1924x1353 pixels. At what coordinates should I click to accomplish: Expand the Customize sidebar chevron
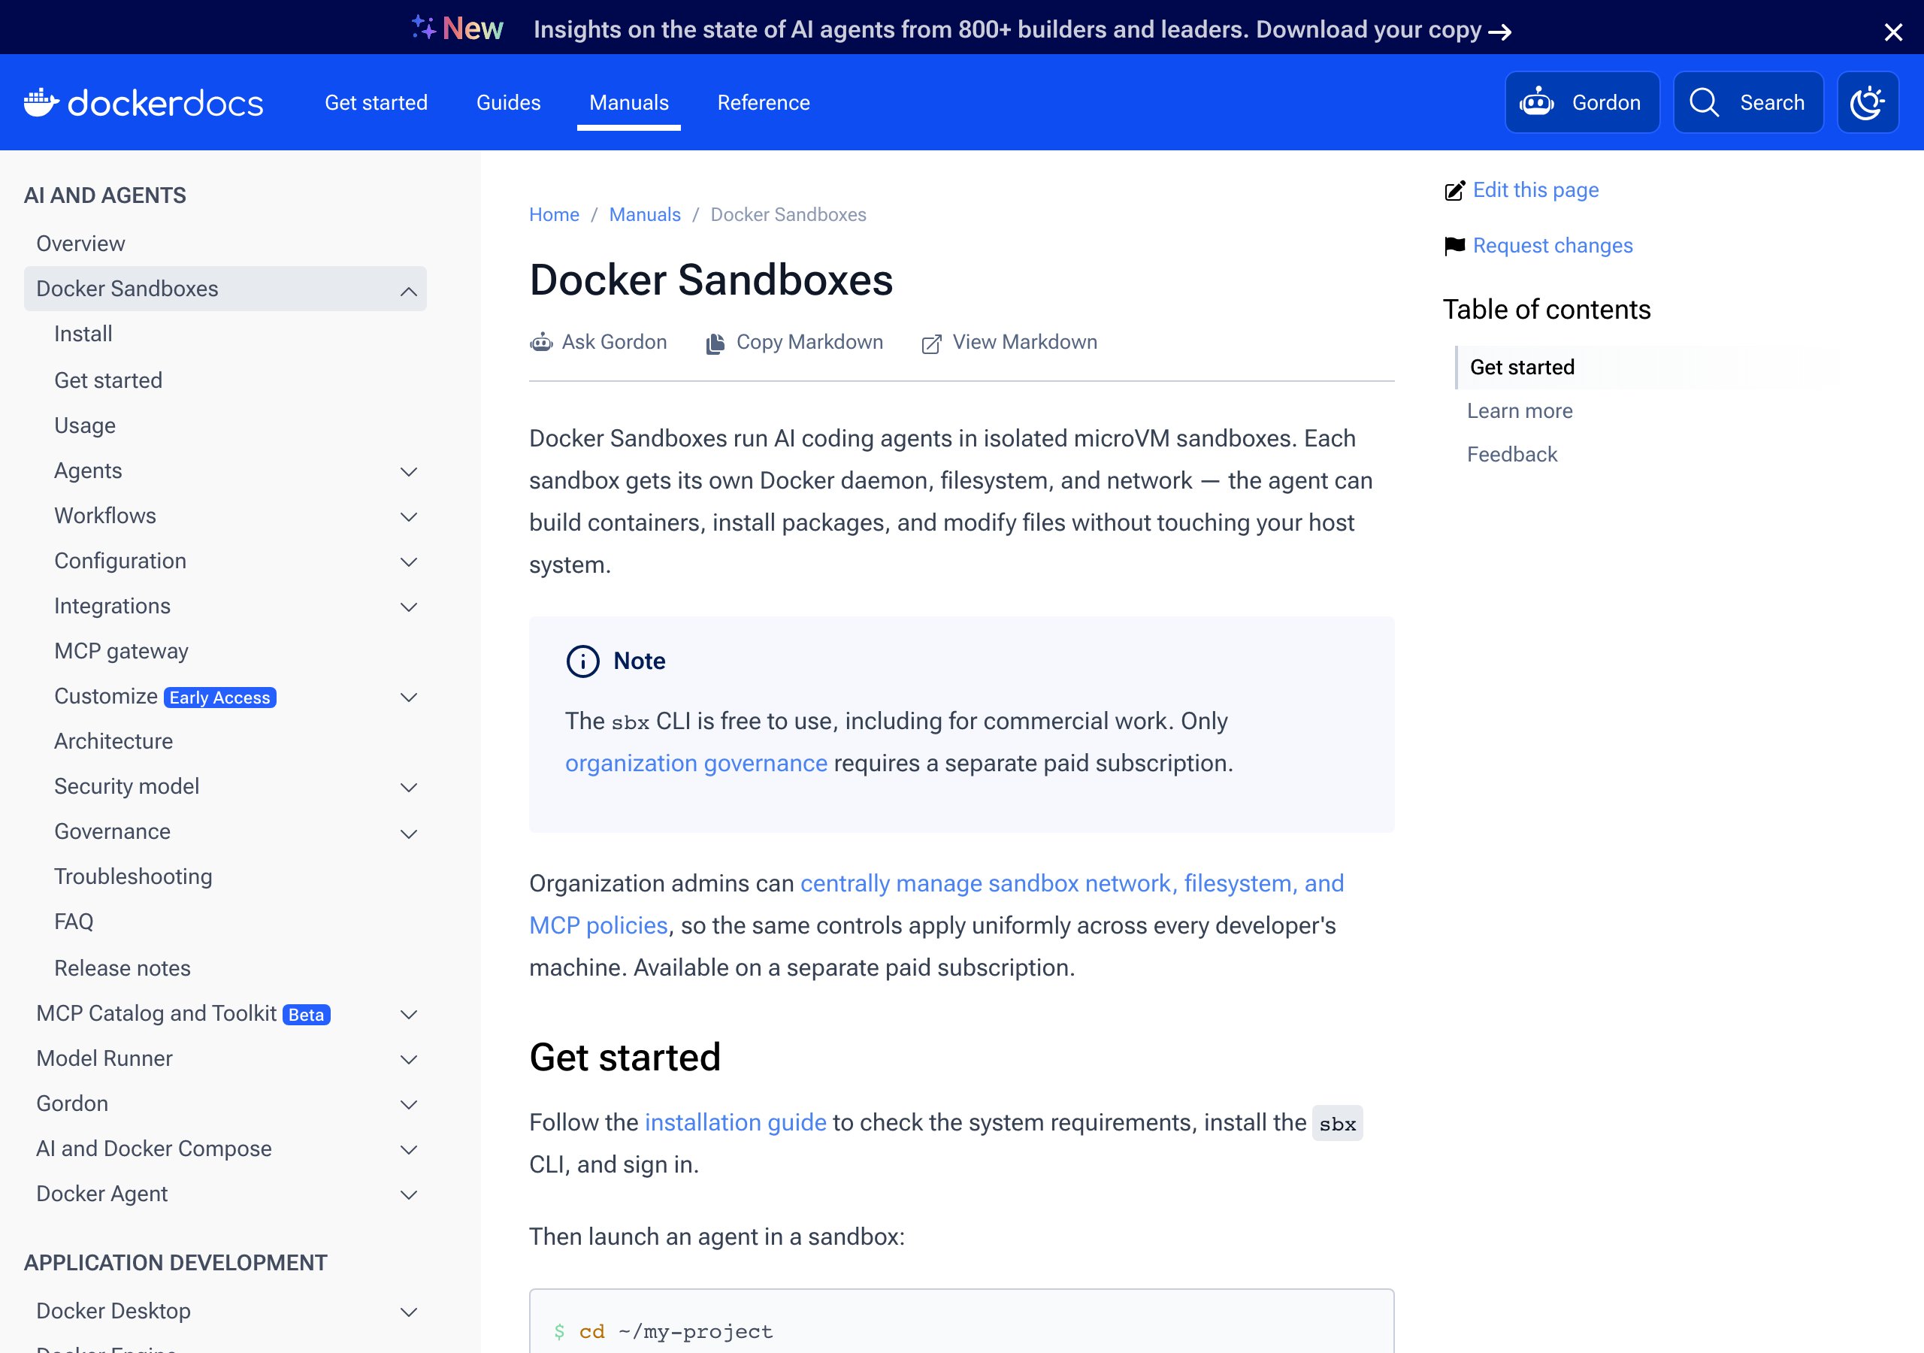click(409, 698)
